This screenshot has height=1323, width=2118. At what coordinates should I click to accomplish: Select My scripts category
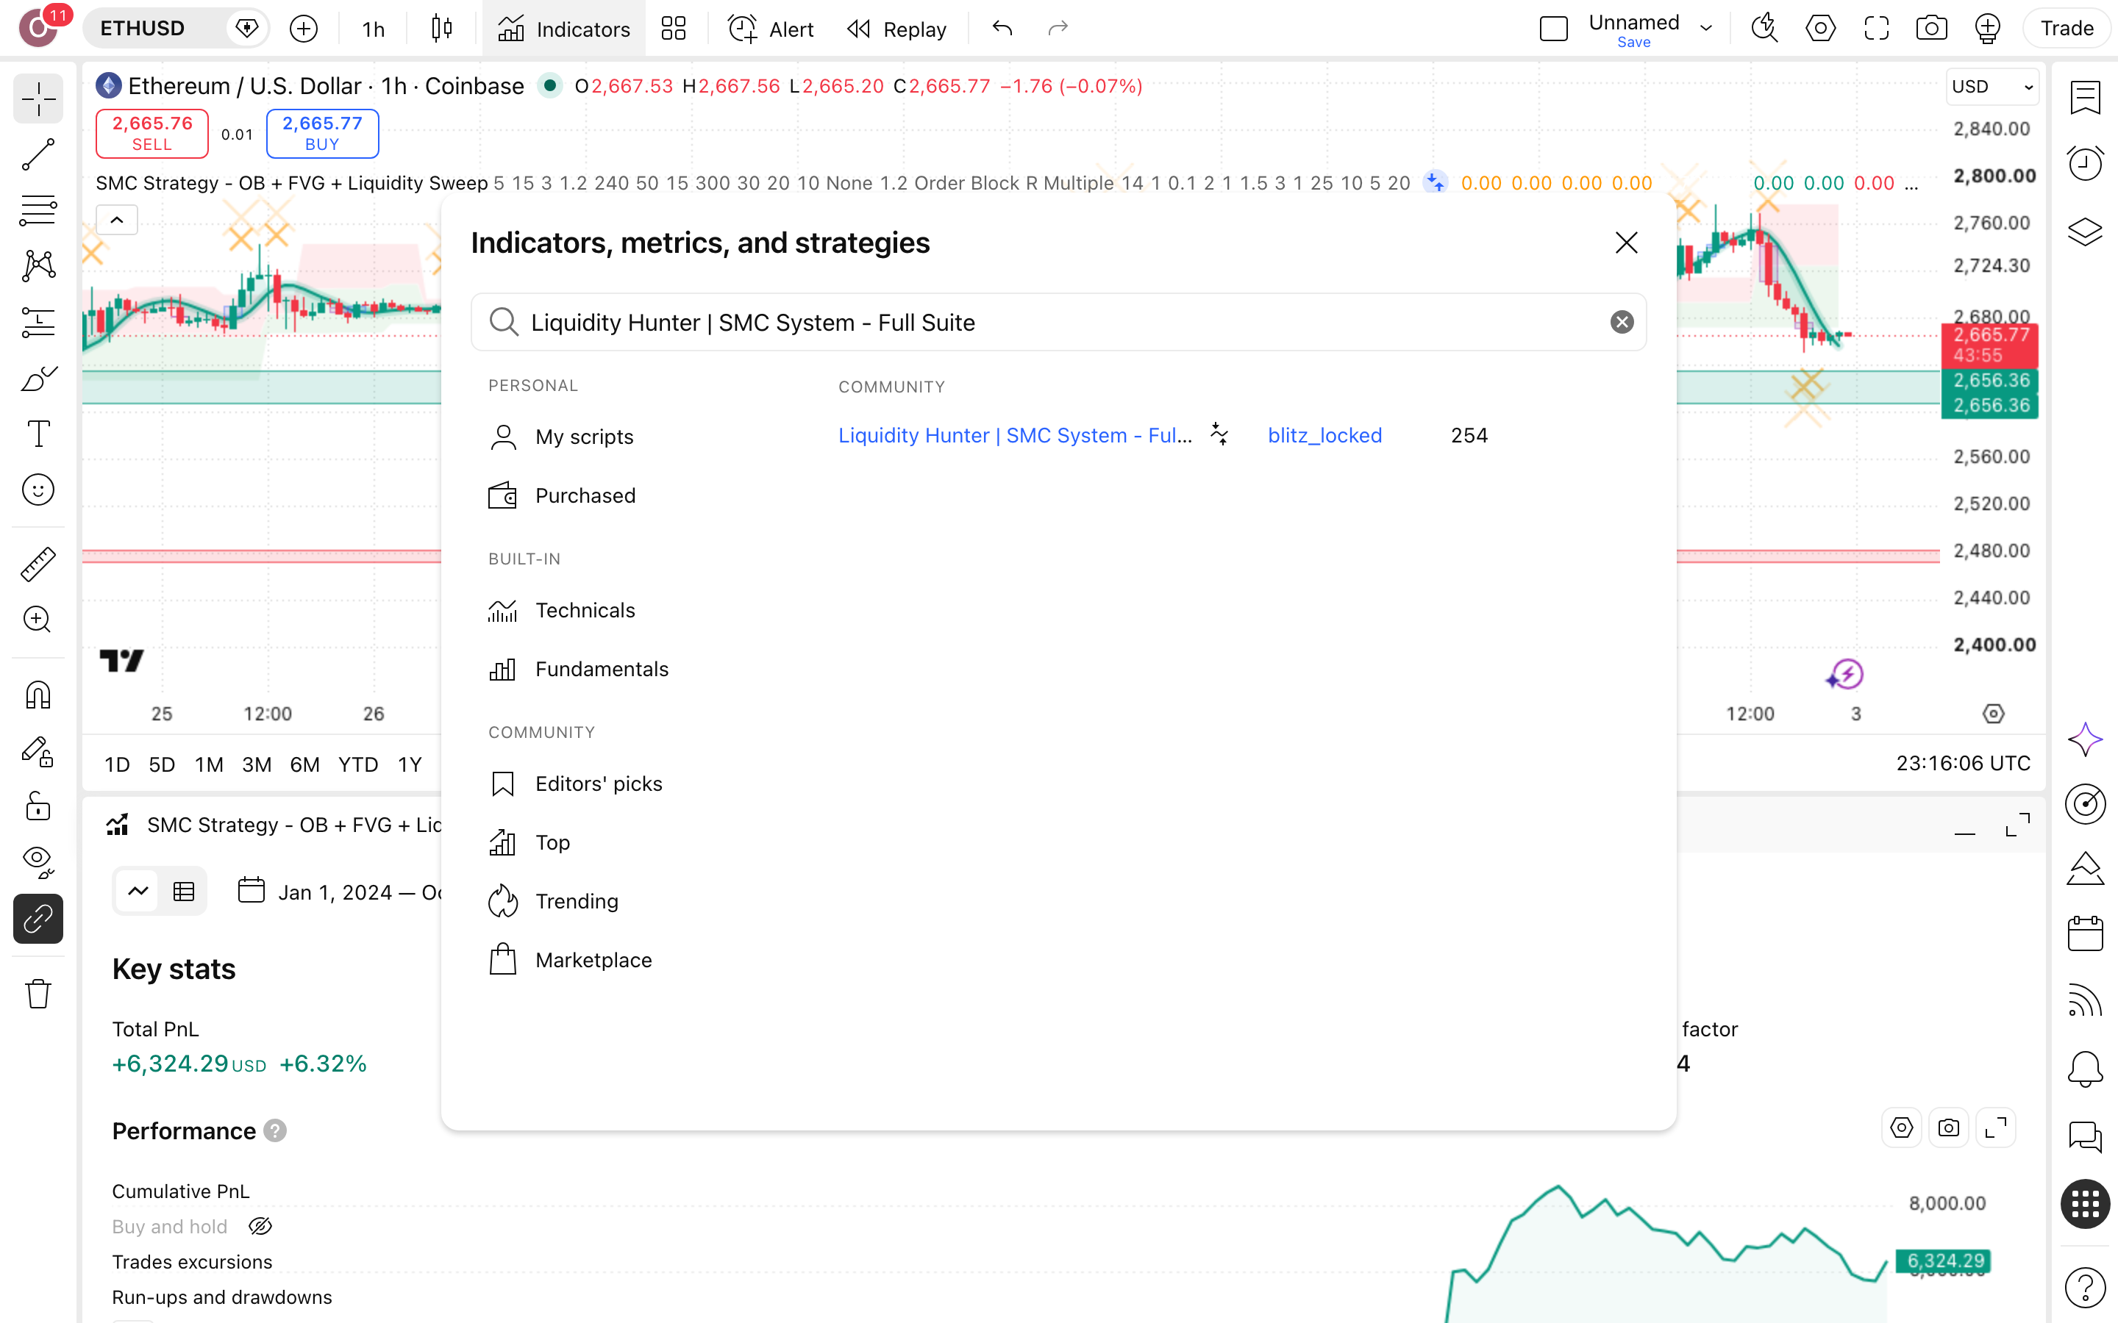[560, 437]
